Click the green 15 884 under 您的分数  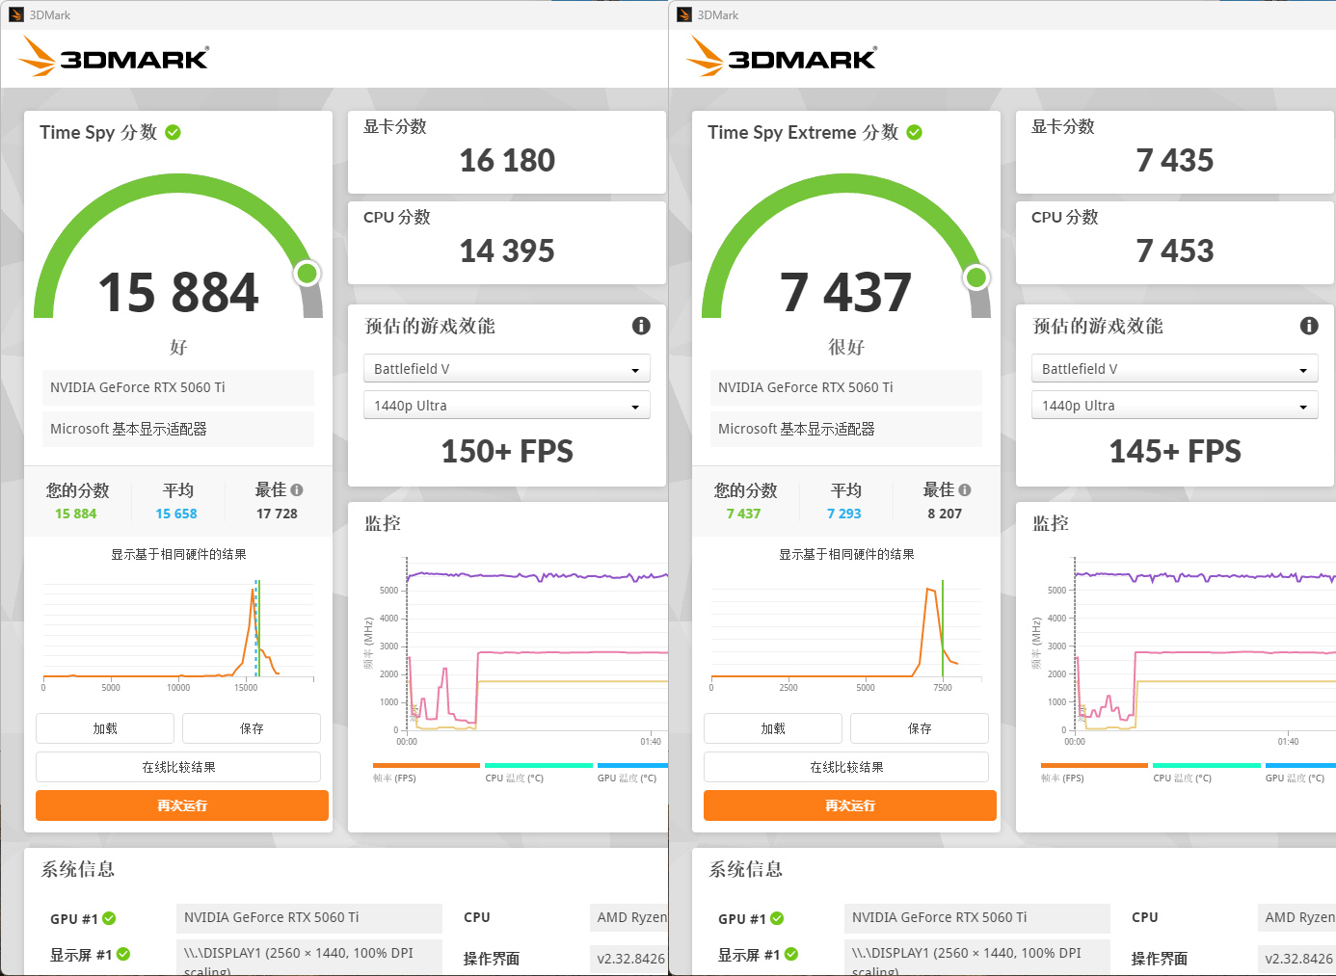click(x=76, y=514)
